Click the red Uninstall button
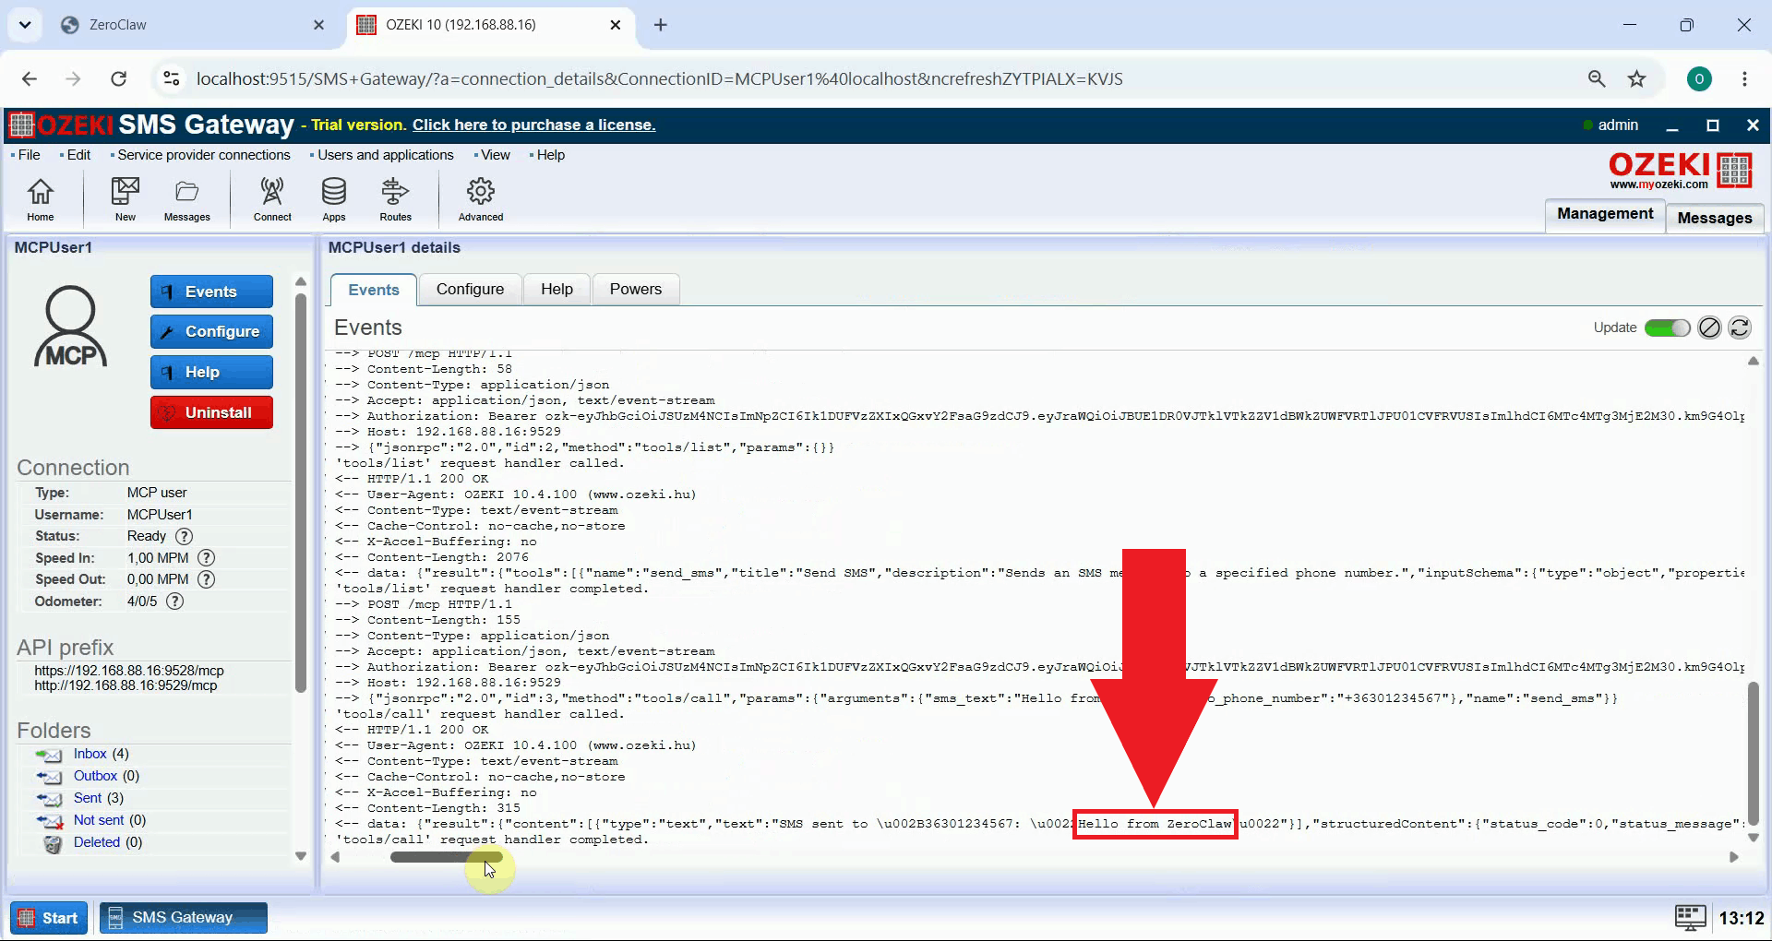 211,412
